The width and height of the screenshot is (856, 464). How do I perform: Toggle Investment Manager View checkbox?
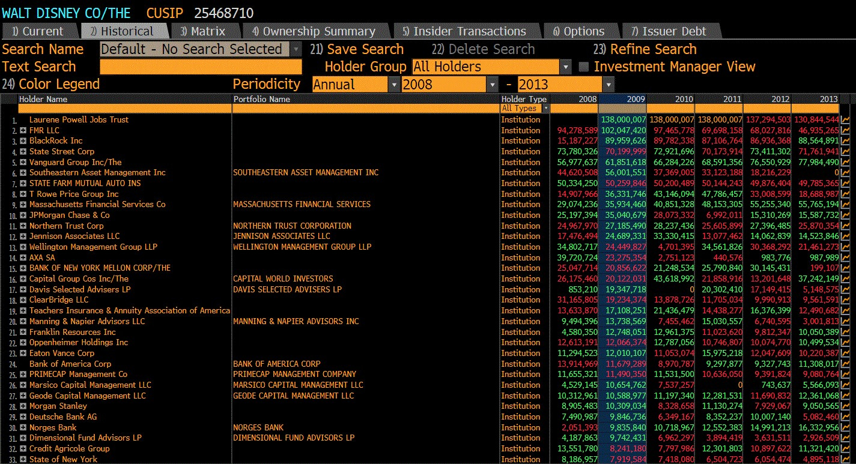[583, 67]
